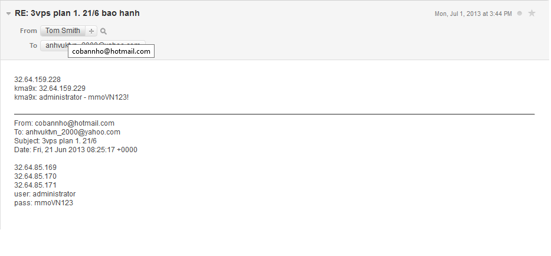The height and width of the screenshot is (256, 551).
Task: Click the From label in the header
Action: click(x=28, y=31)
